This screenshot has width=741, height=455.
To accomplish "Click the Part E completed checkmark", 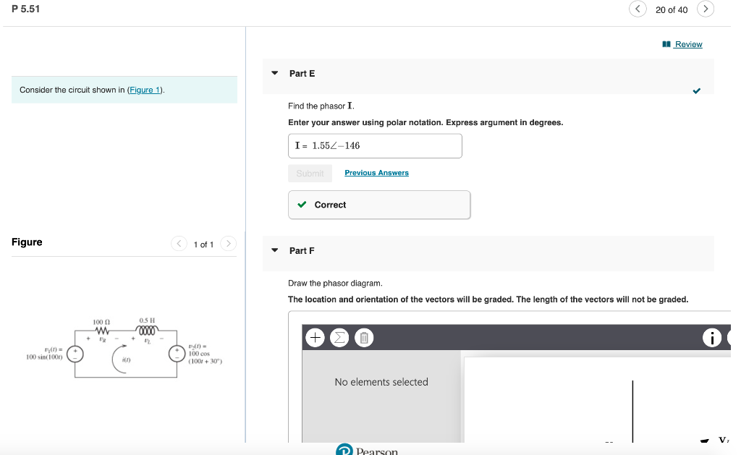I will [697, 90].
